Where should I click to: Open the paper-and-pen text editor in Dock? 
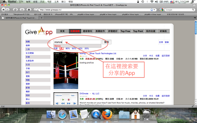85,114
